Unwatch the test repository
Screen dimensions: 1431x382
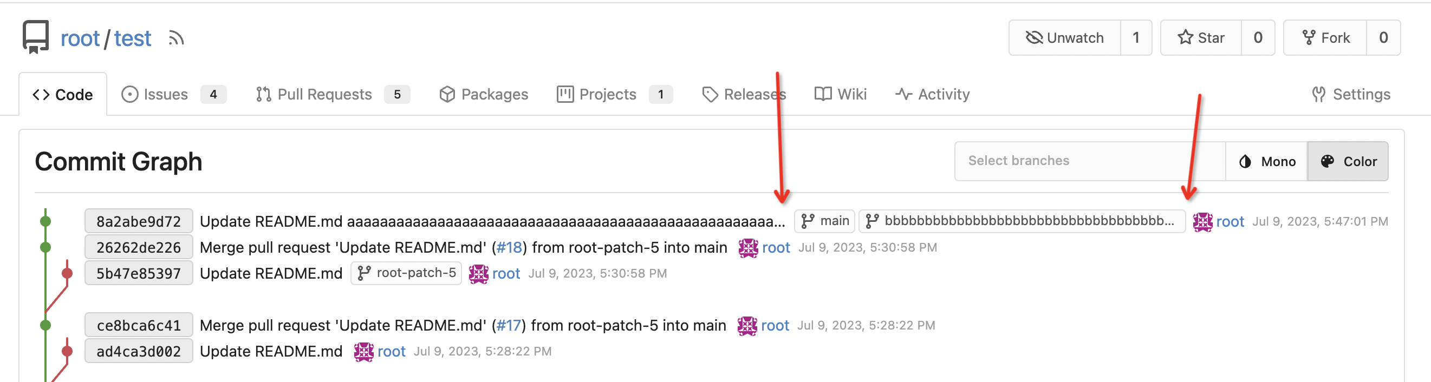click(x=1064, y=38)
